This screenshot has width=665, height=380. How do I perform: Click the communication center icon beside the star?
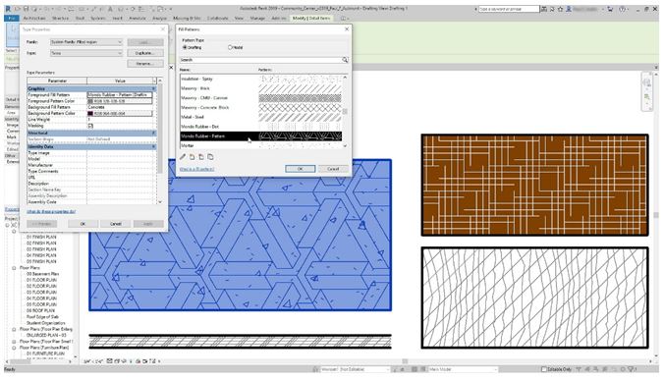coord(552,9)
